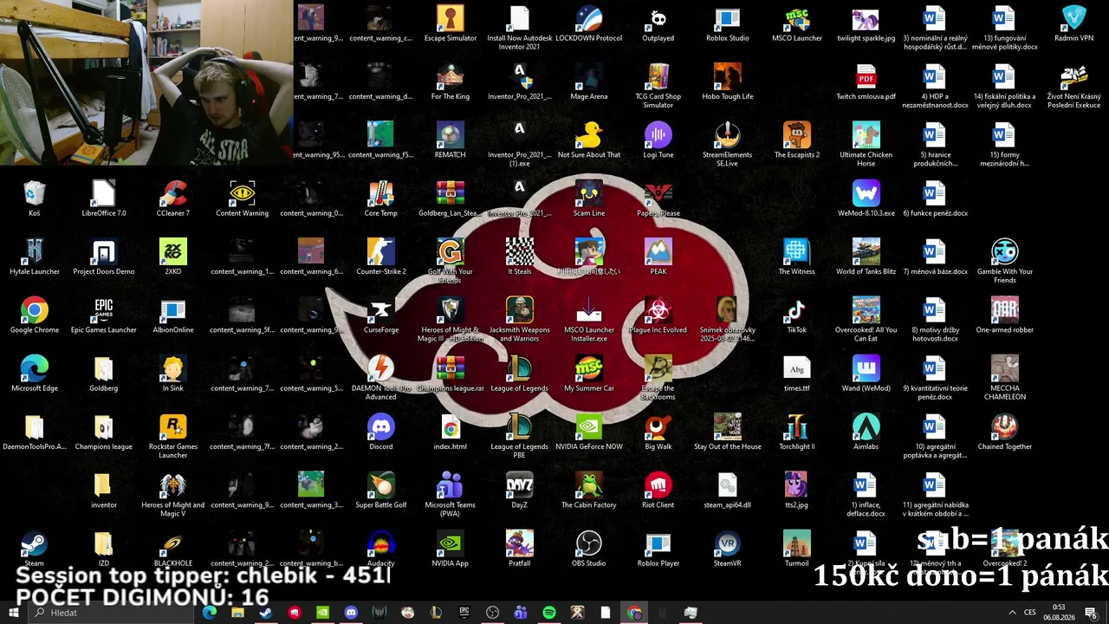Select the In Sink game icon
1109x624 pixels.
point(172,368)
